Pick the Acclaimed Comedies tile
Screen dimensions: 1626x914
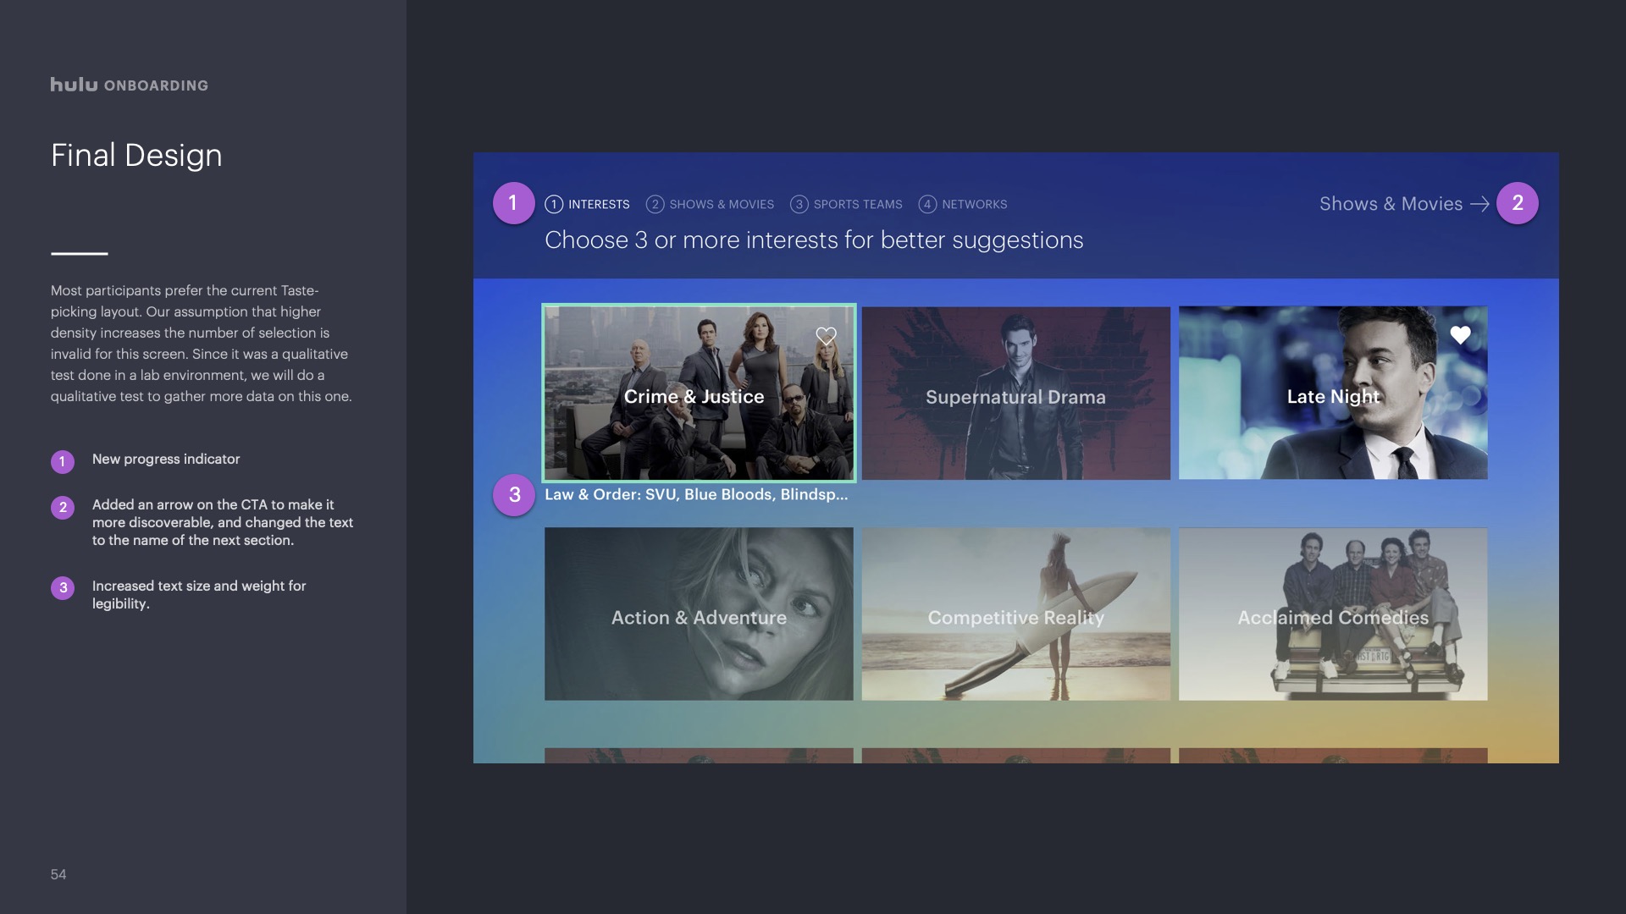coord(1333,614)
